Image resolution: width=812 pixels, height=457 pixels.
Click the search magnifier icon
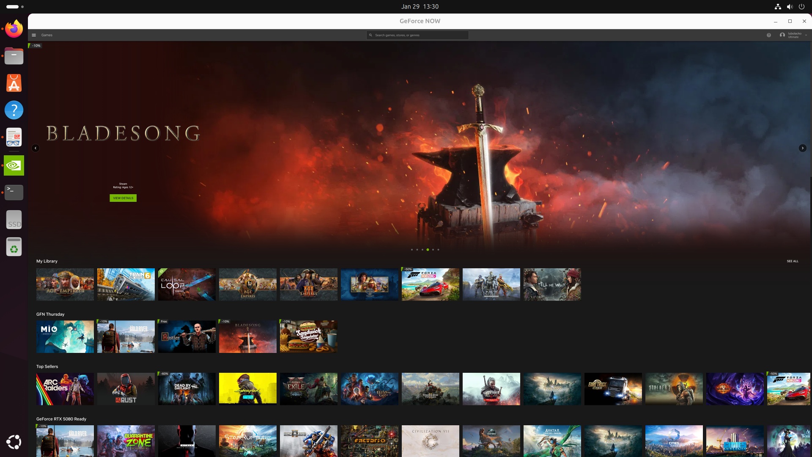pos(370,35)
